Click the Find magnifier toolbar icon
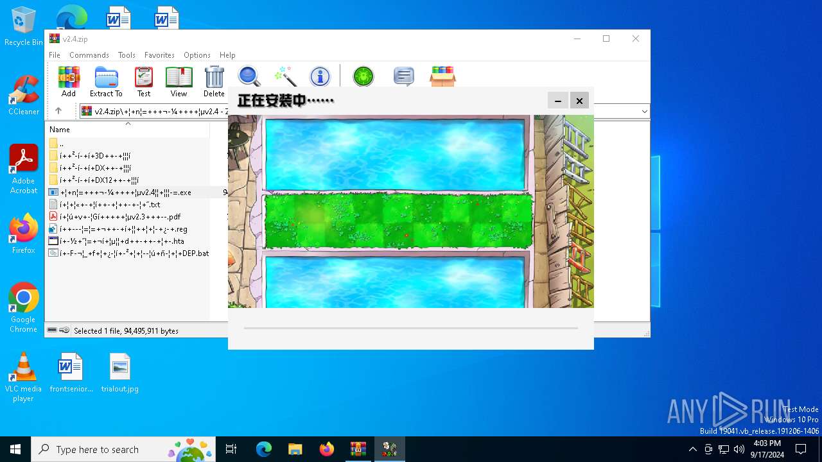This screenshot has width=822, height=462. pos(249,76)
